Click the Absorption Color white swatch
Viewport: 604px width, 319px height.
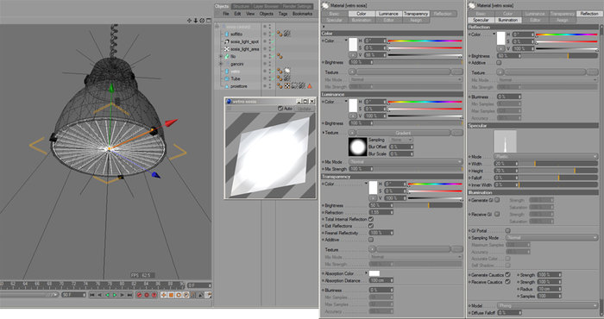[374, 273]
